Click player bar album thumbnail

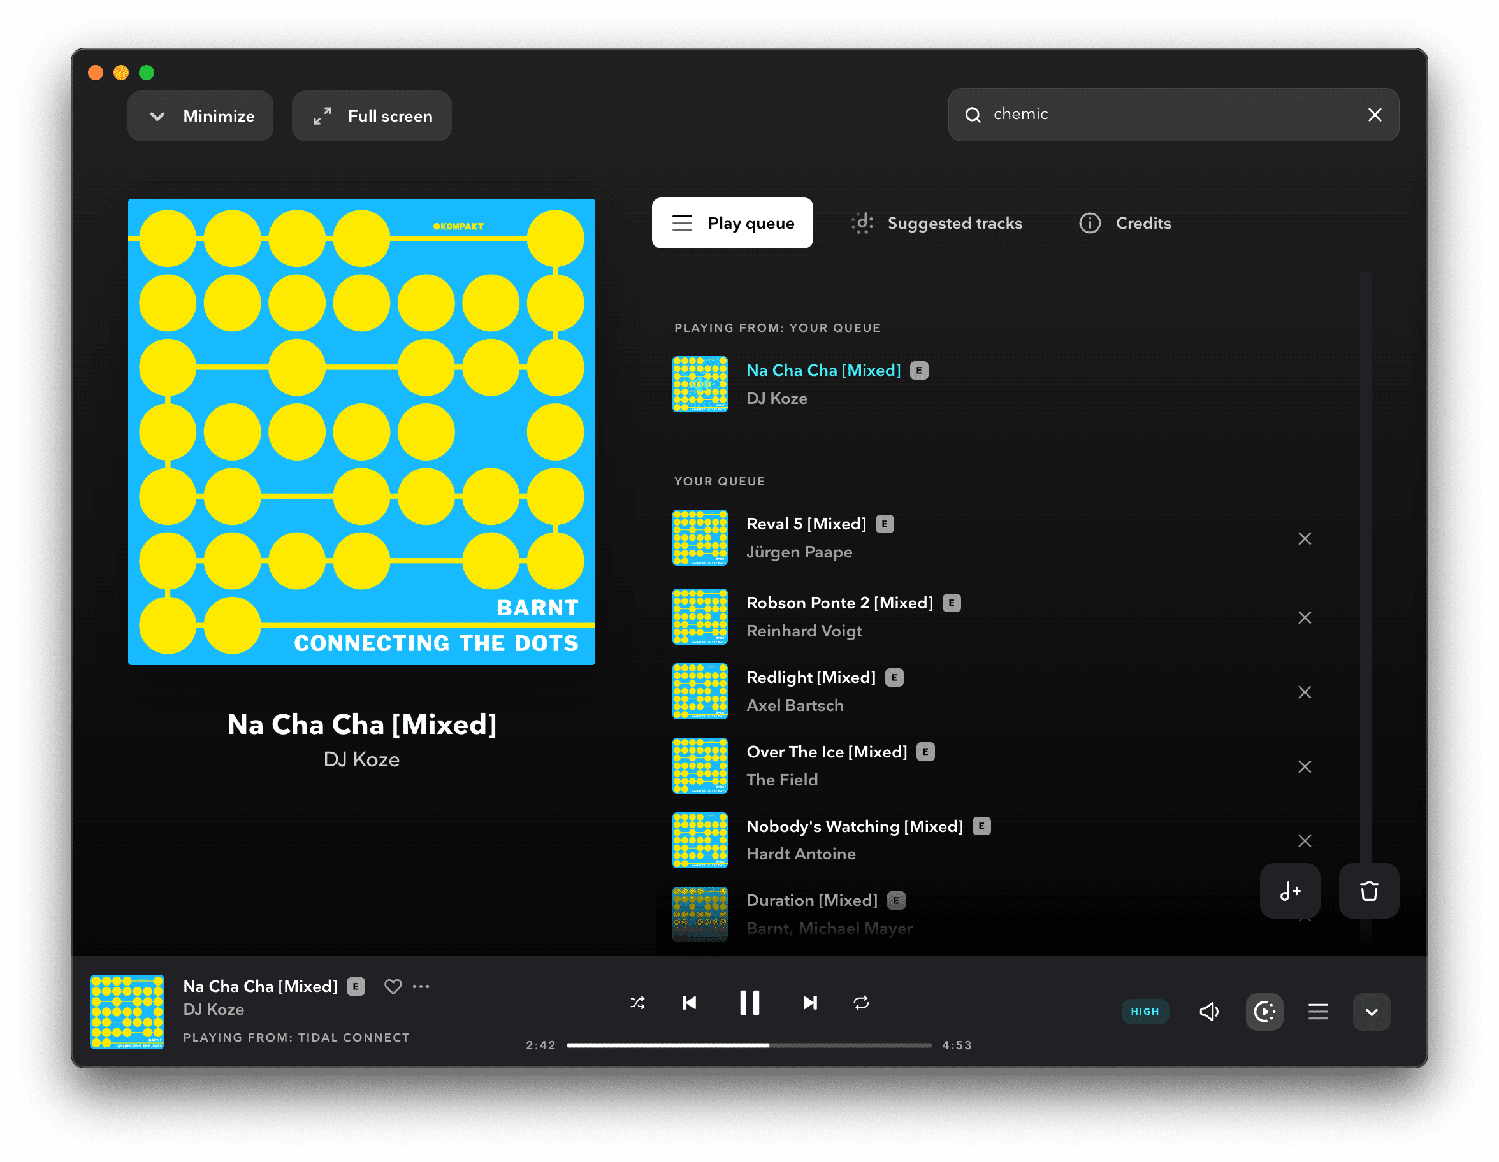127,1012
